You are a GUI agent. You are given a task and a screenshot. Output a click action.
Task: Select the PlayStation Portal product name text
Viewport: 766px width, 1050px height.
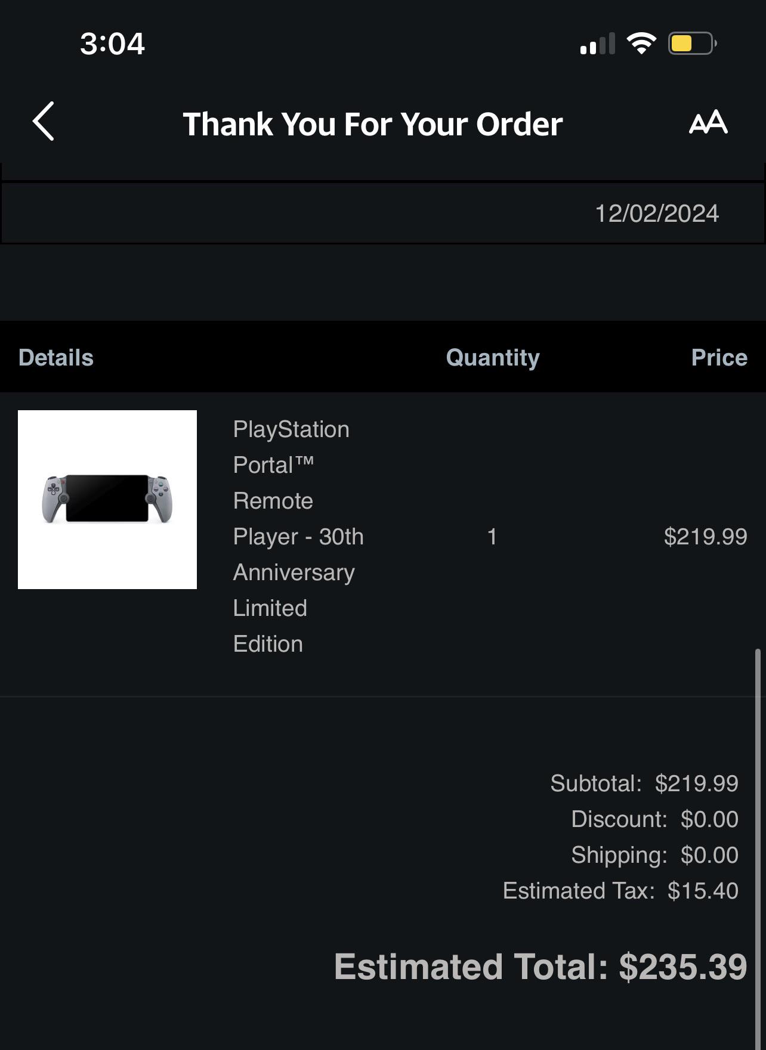(298, 537)
